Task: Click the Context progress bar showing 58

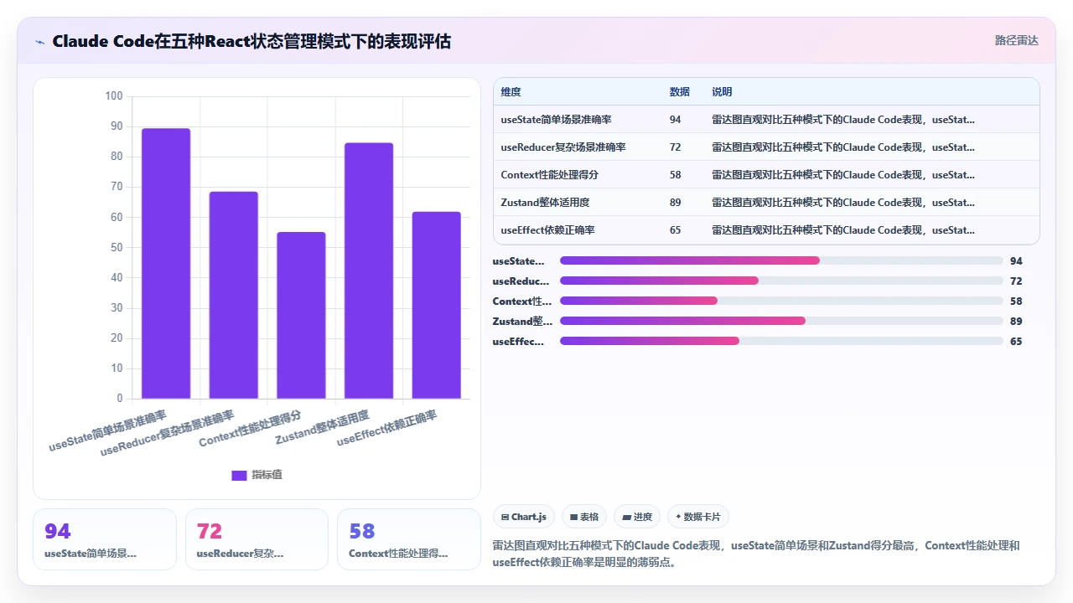Action: [781, 301]
